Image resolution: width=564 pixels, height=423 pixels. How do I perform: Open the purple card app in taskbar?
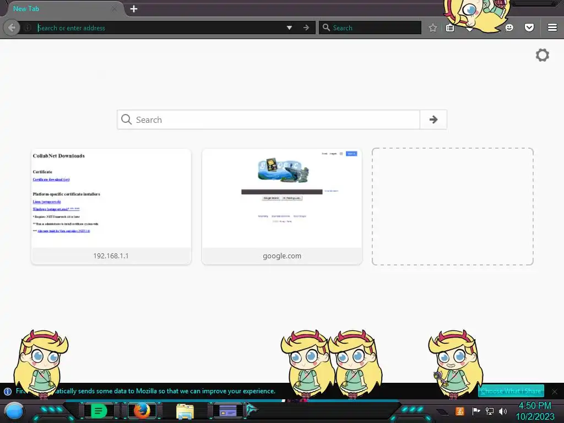228,411
